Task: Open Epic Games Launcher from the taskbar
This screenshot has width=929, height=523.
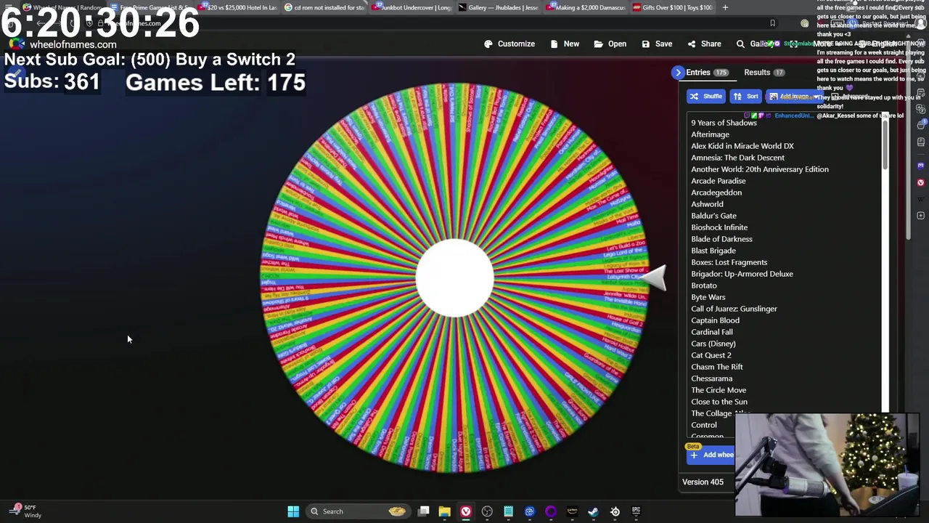Action: pos(636,511)
